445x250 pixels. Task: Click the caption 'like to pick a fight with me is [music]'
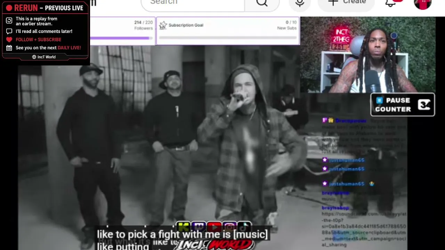click(182, 235)
